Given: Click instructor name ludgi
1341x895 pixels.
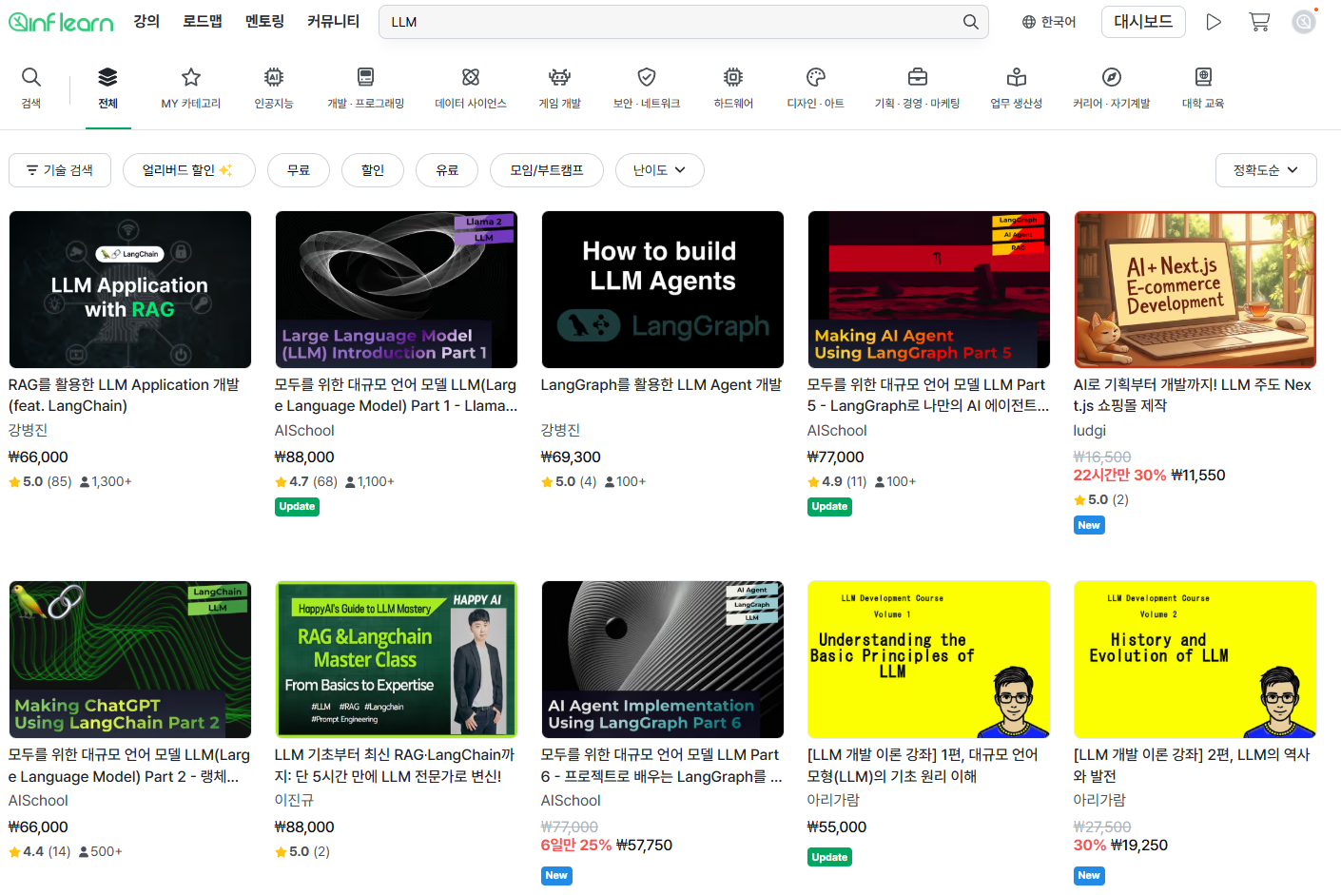Looking at the screenshot, I should 1090,430.
